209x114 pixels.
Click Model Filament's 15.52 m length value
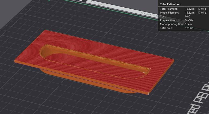point(190,13)
